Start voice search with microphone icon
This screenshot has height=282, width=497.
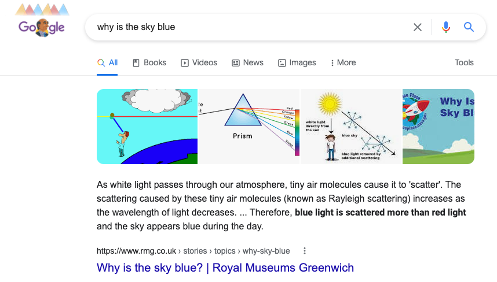pos(445,27)
